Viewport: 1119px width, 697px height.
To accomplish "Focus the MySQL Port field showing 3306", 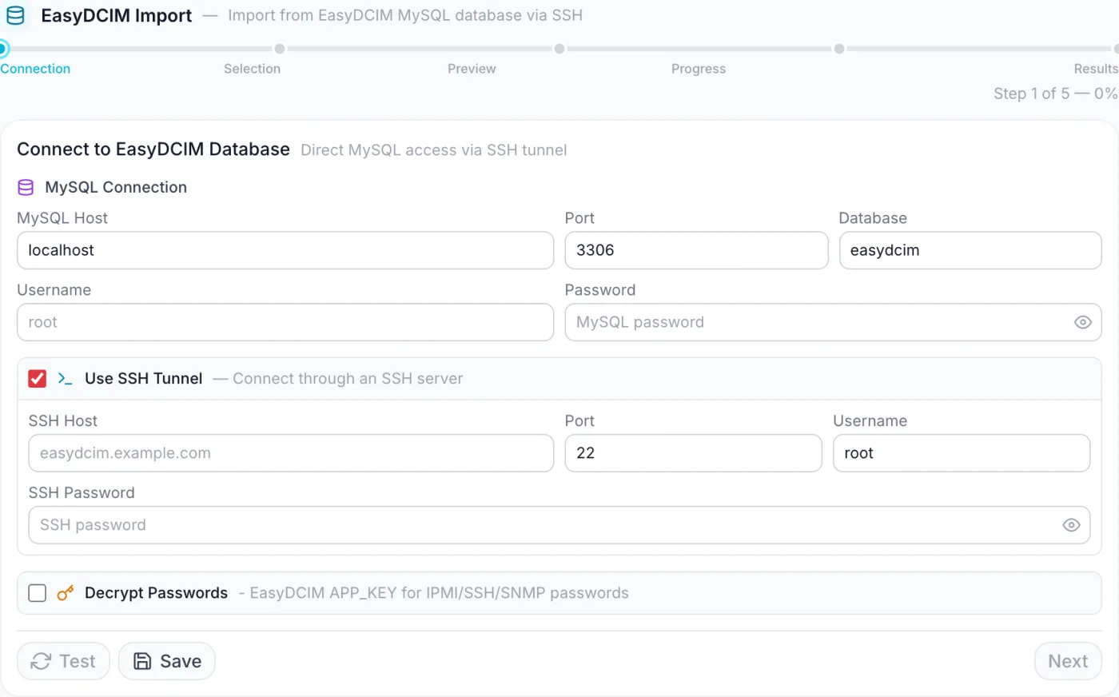I will (696, 250).
